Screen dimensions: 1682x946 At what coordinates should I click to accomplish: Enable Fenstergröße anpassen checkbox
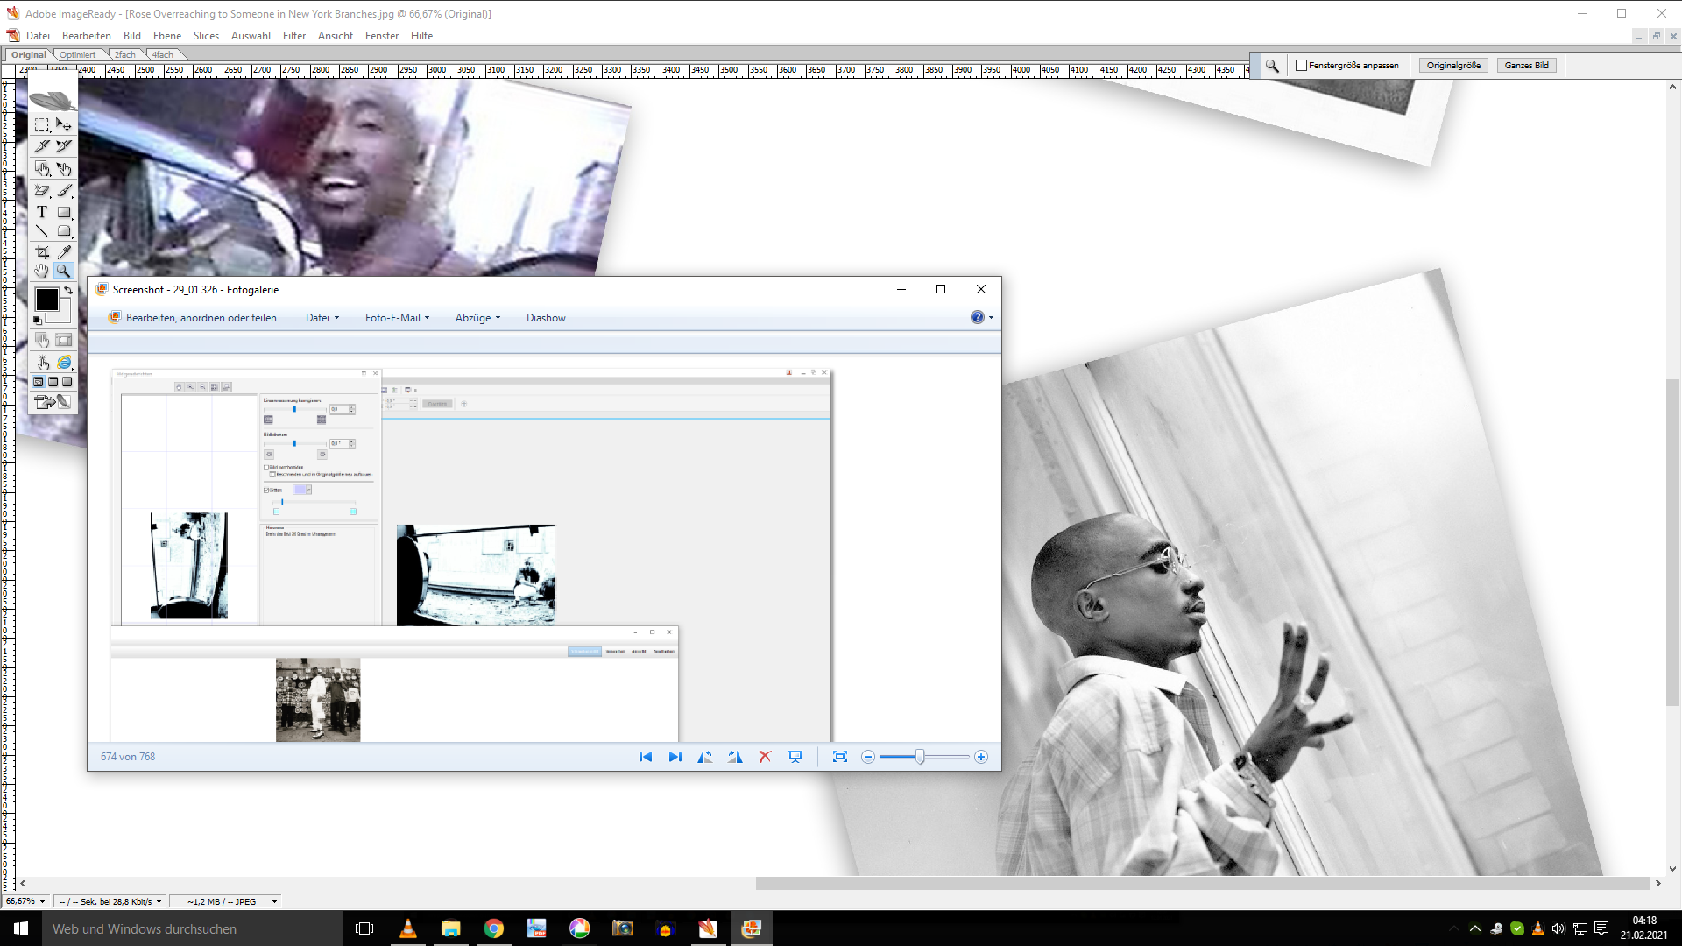tap(1301, 66)
